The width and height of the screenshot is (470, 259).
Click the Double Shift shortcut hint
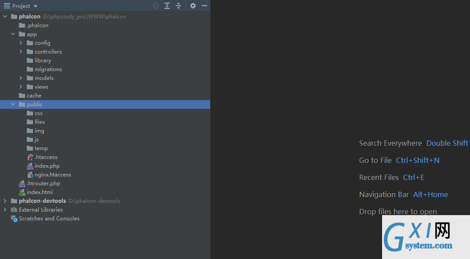447,143
